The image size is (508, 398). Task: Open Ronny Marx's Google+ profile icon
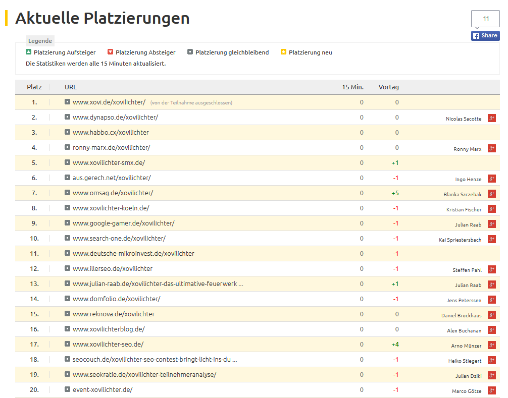491,148
